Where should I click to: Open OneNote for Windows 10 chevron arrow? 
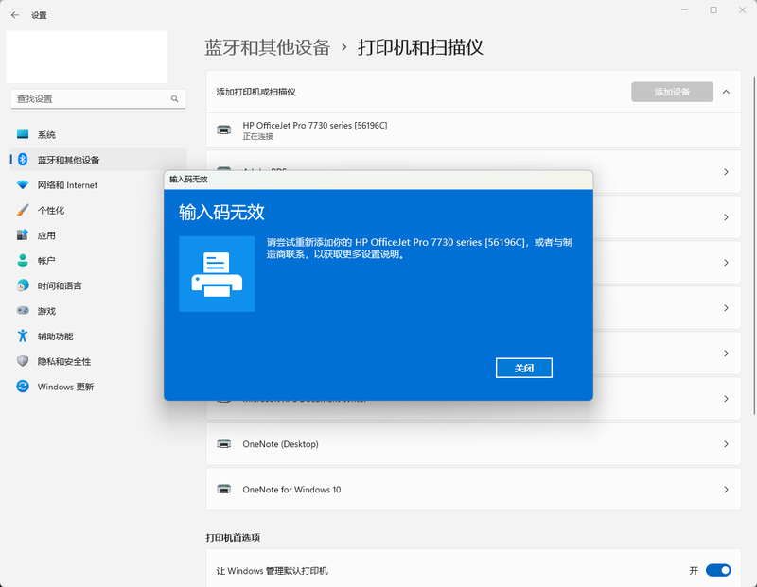pyautogui.click(x=726, y=490)
